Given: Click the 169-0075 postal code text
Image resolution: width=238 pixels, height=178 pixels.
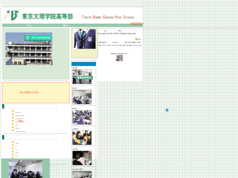Looking at the screenshot, I should coord(102,42).
